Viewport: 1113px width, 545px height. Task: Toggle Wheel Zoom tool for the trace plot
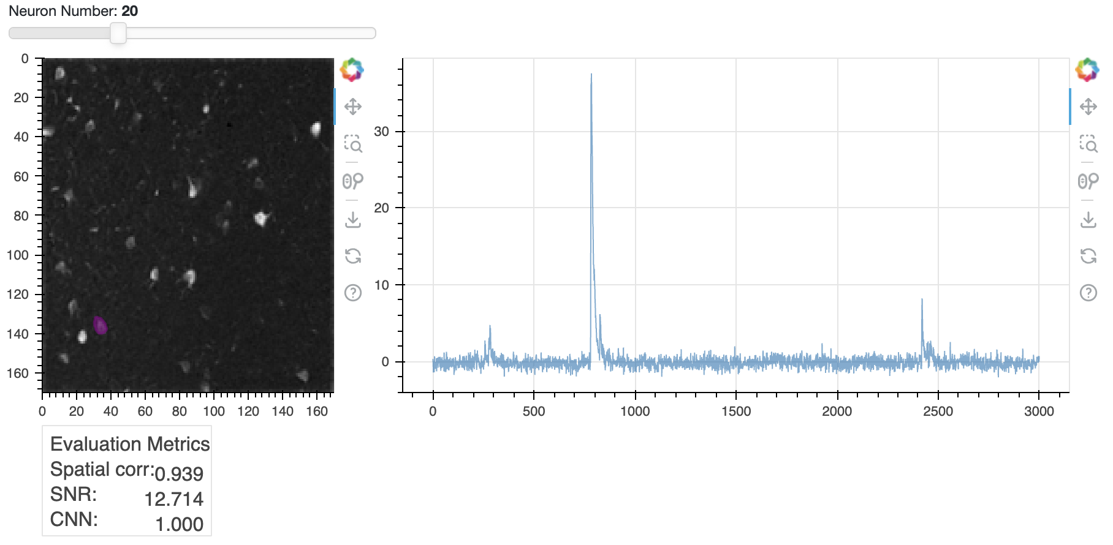click(x=1088, y=181)
